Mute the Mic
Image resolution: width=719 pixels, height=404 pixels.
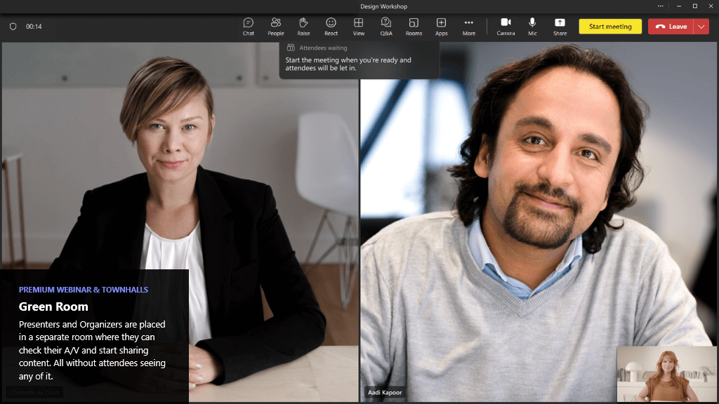532,26
